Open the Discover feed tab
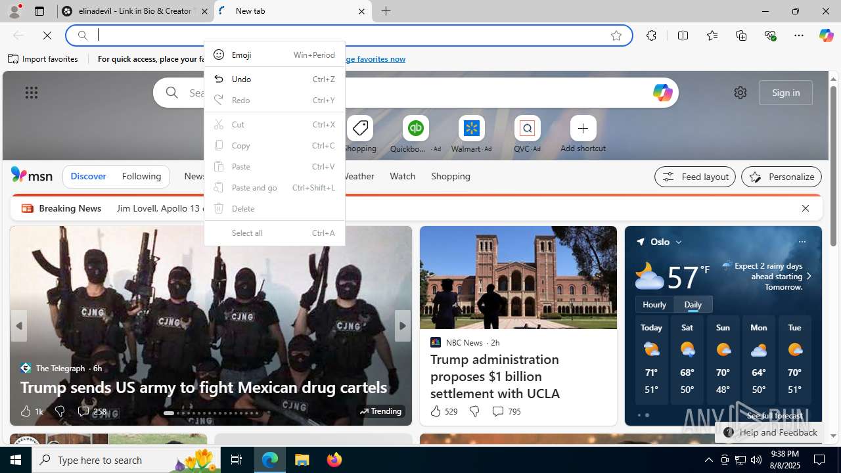The width and height of the screenshot is (841, 473). click(88, 176)
